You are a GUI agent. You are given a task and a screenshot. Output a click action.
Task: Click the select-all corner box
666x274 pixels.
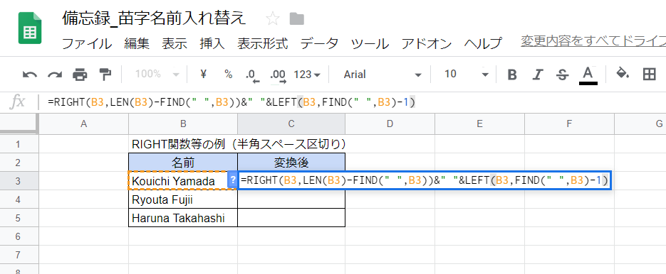click(x=19, y=124)
